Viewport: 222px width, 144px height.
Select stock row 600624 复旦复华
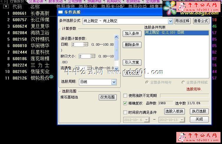tap(28, 26)
